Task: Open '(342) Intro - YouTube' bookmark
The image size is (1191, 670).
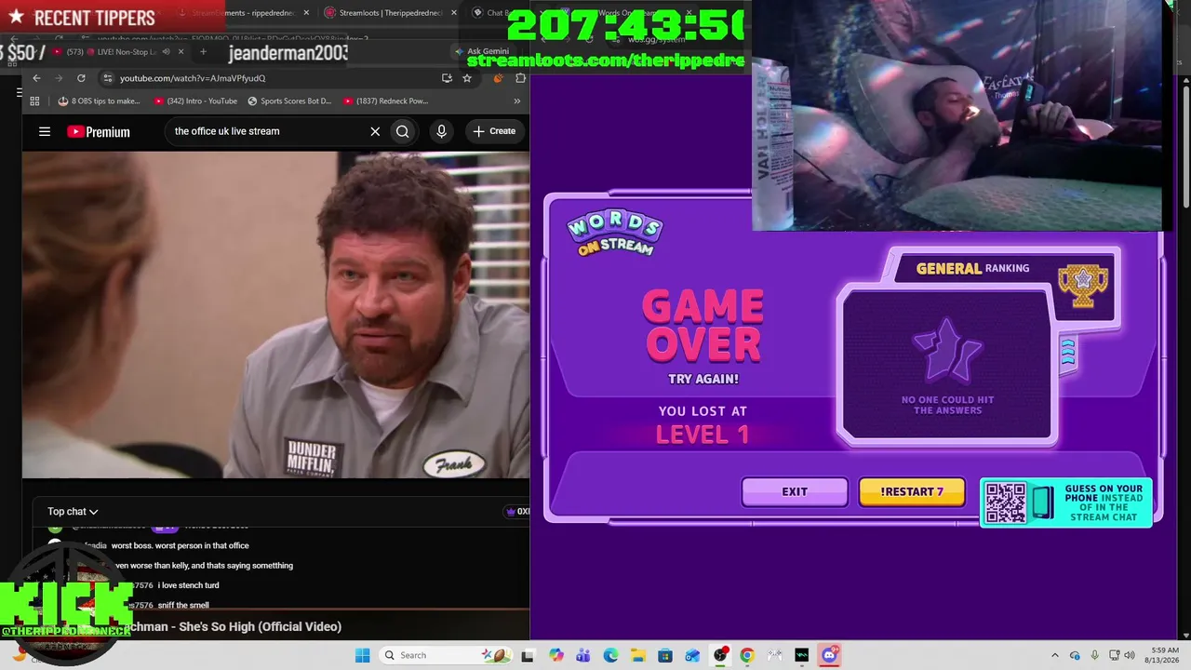Action: tap(195, 101)
